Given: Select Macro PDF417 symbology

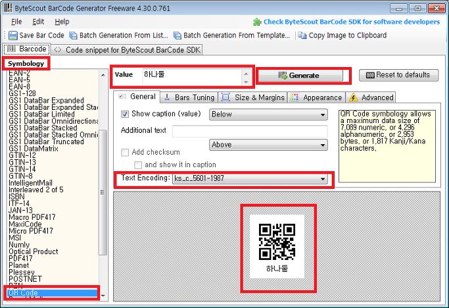Looking at the screenshot, I should click(x=32, y=217).
